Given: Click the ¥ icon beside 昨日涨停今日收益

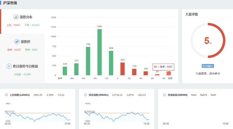Looking at the screenshot, I should pos(9,66).
